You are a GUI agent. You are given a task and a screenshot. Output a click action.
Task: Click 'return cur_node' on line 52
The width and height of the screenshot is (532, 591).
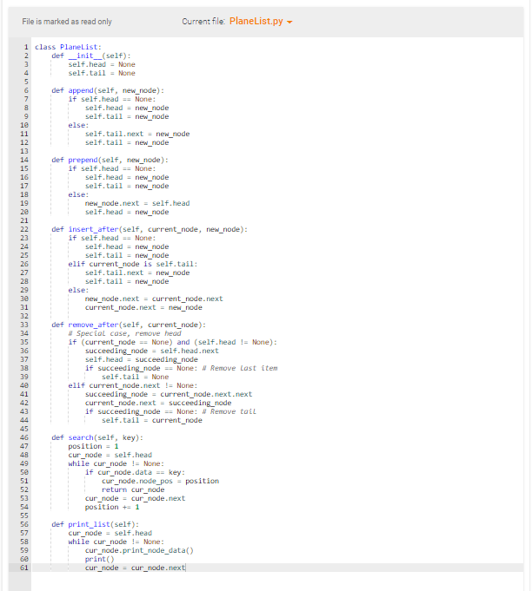[133, 489]
